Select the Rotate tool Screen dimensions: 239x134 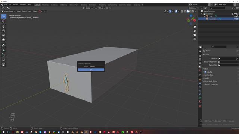(x=4, y=31)
